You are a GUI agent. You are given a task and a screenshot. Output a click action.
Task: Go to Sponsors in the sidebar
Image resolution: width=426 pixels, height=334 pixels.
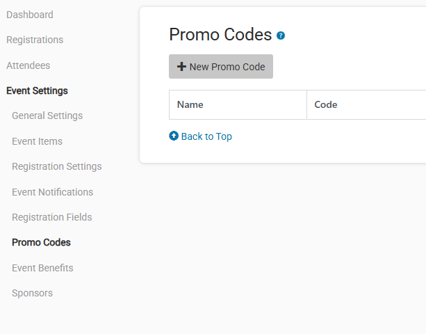tap(32, 293)
